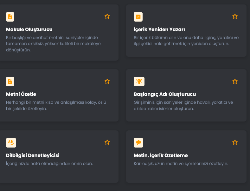Open the Başlangıç Adı Oluşturucu heading

point(165,94)
